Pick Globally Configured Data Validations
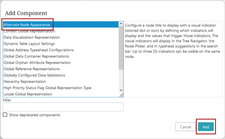 (61, 75)
